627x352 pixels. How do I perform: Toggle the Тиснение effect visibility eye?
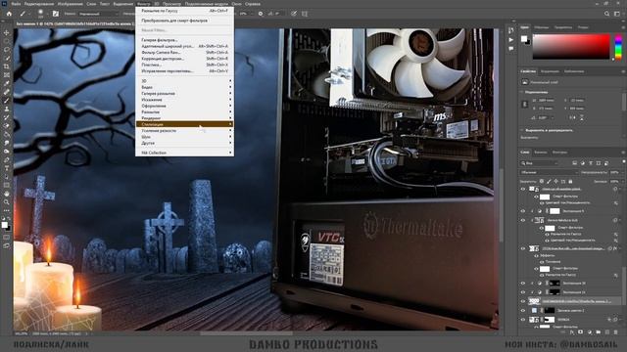[542, 262]
